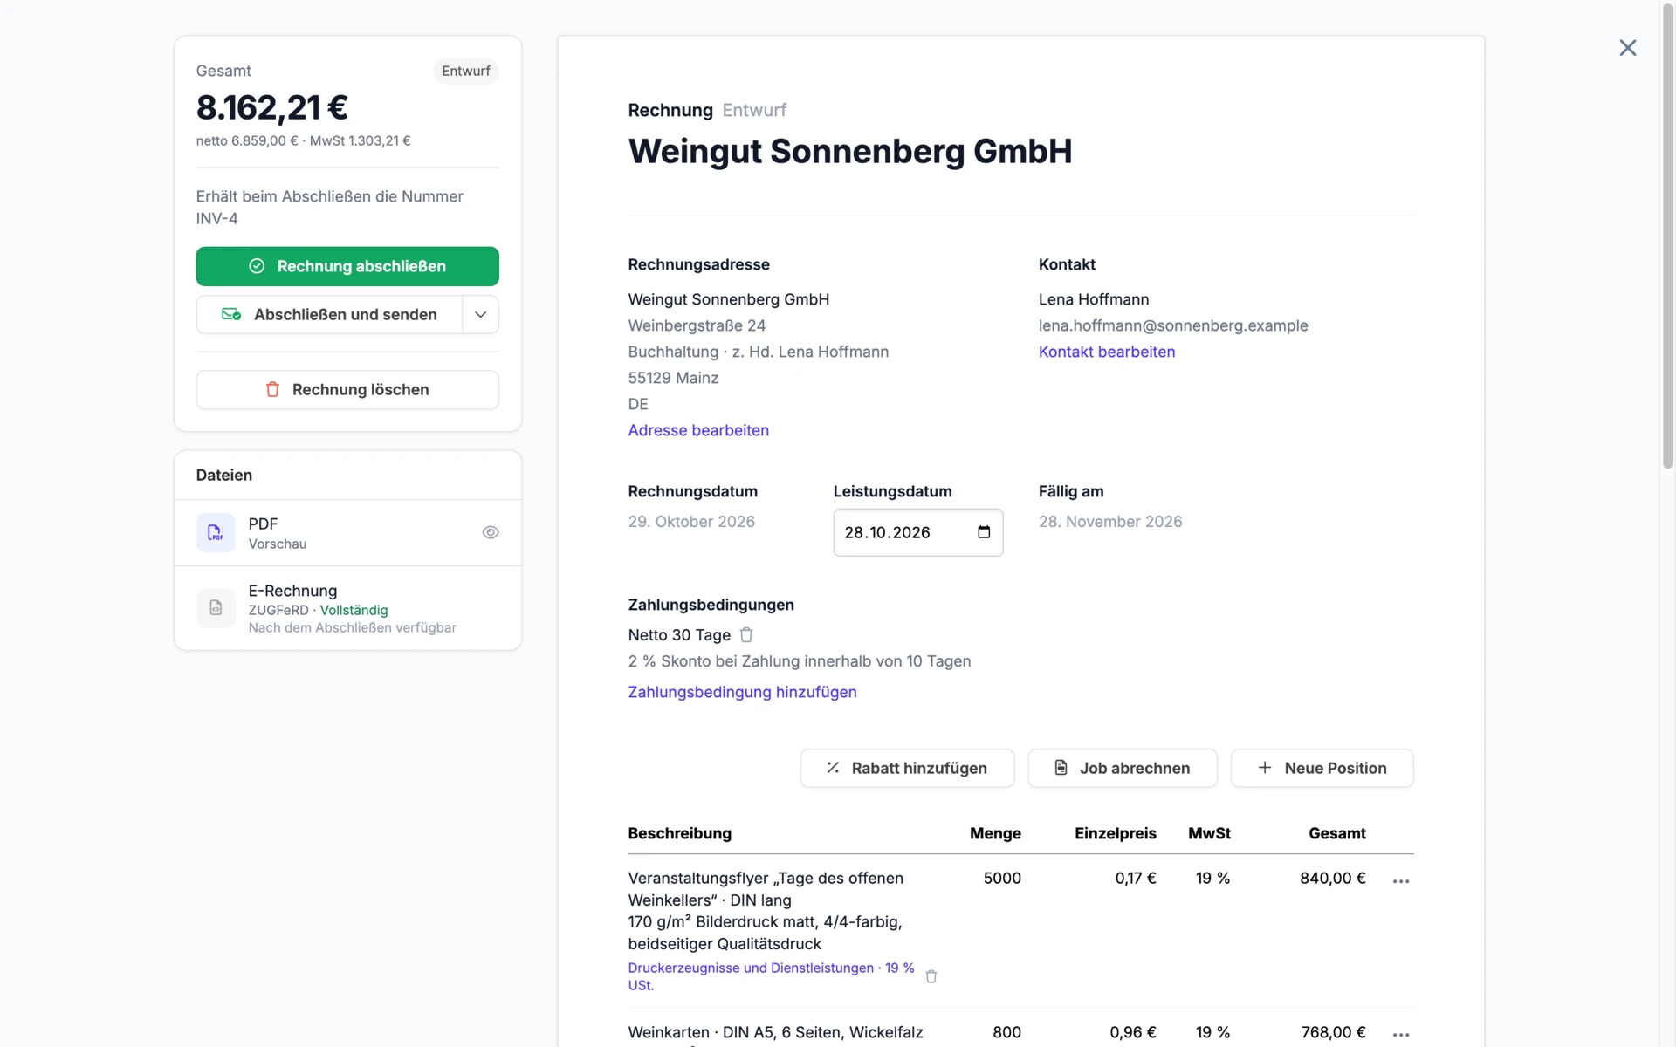
Task: Click the Druckerzeugnisse und Dienstleistungen tax link
Action: click(771, 976)
